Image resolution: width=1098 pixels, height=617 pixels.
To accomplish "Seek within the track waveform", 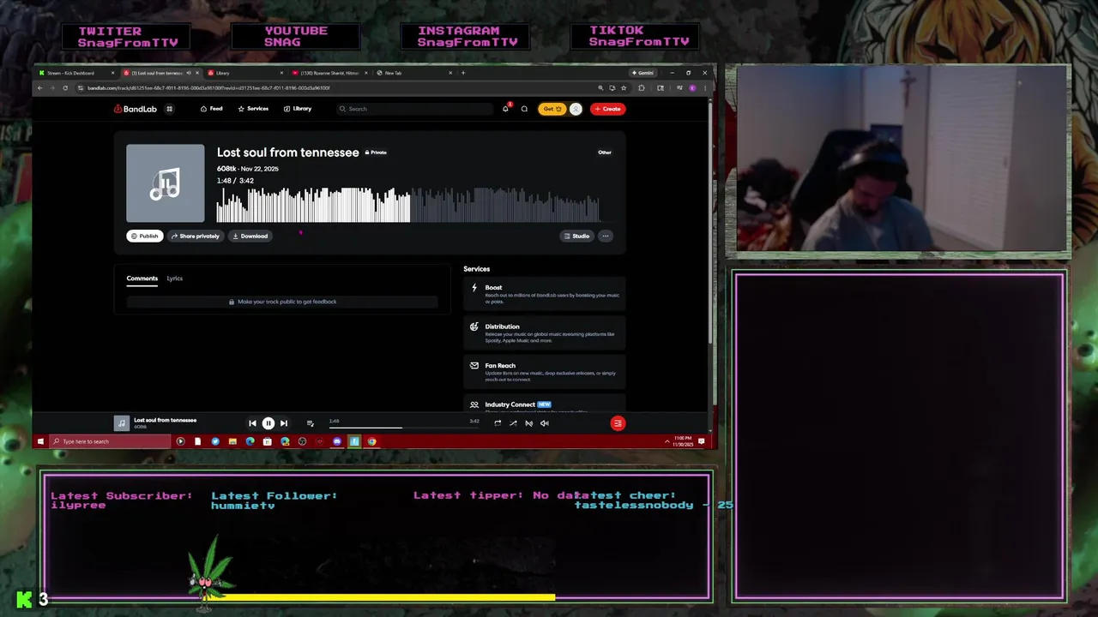I will (x=408, y=205).
